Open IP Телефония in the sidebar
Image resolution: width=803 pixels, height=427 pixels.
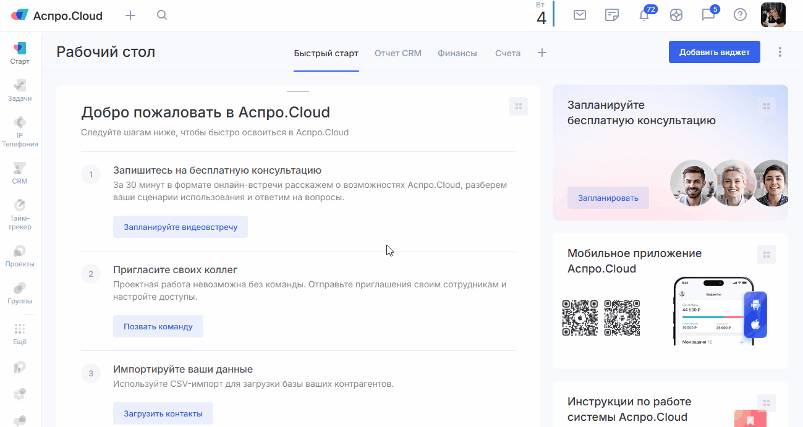20,132
